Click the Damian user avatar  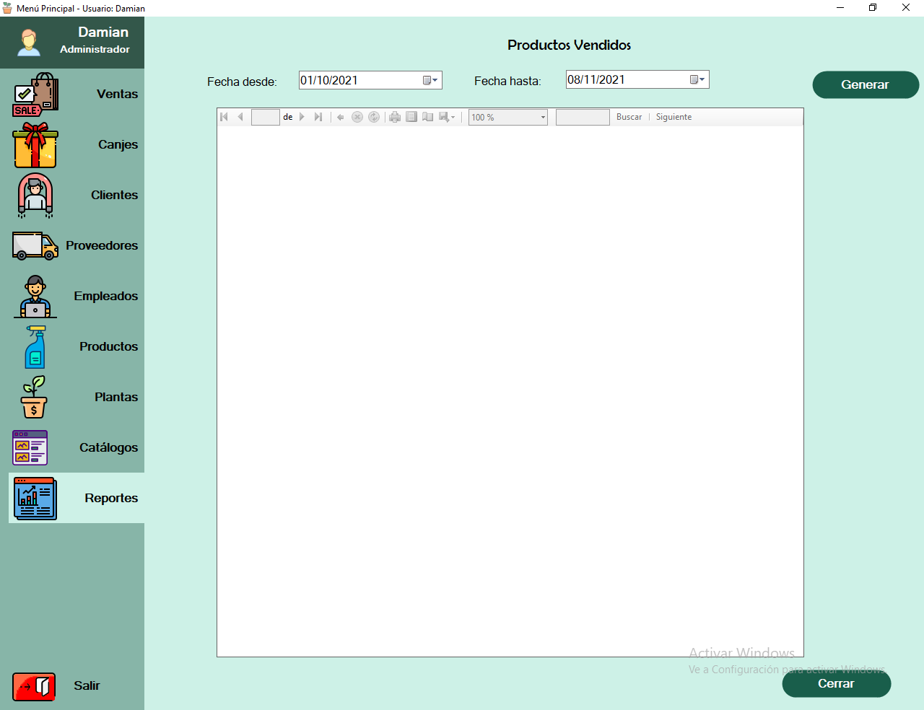click(x=29, y=43)
